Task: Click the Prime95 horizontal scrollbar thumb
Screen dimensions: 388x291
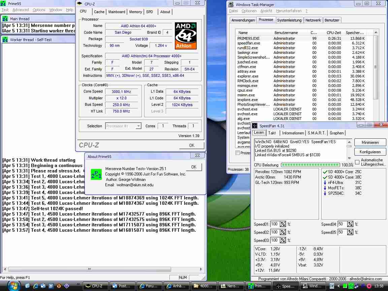Action: [x=90, y=269]
